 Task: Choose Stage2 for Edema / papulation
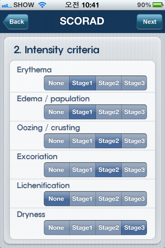coord(108,112)
